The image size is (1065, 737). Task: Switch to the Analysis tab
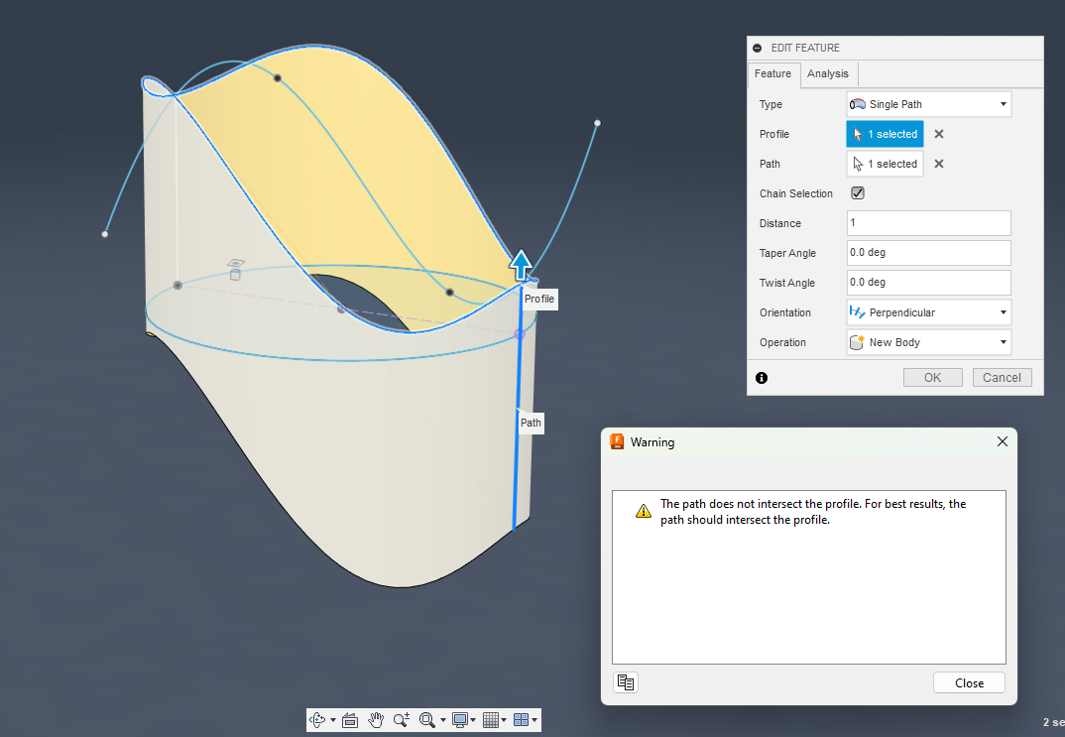coord(828,73)
